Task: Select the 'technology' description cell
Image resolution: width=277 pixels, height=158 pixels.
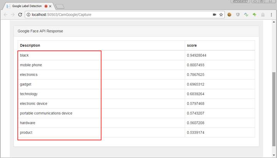Action: click(x=101, y=94)
